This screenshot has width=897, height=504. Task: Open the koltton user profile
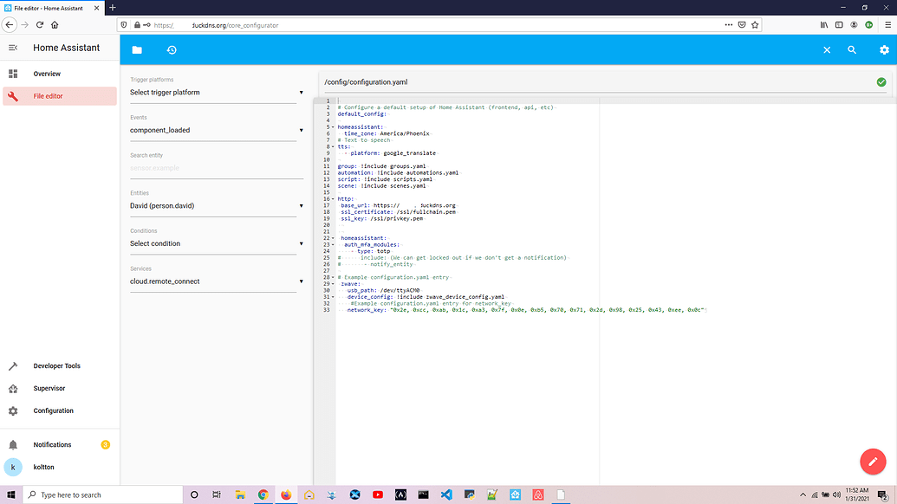pos(43,467)
